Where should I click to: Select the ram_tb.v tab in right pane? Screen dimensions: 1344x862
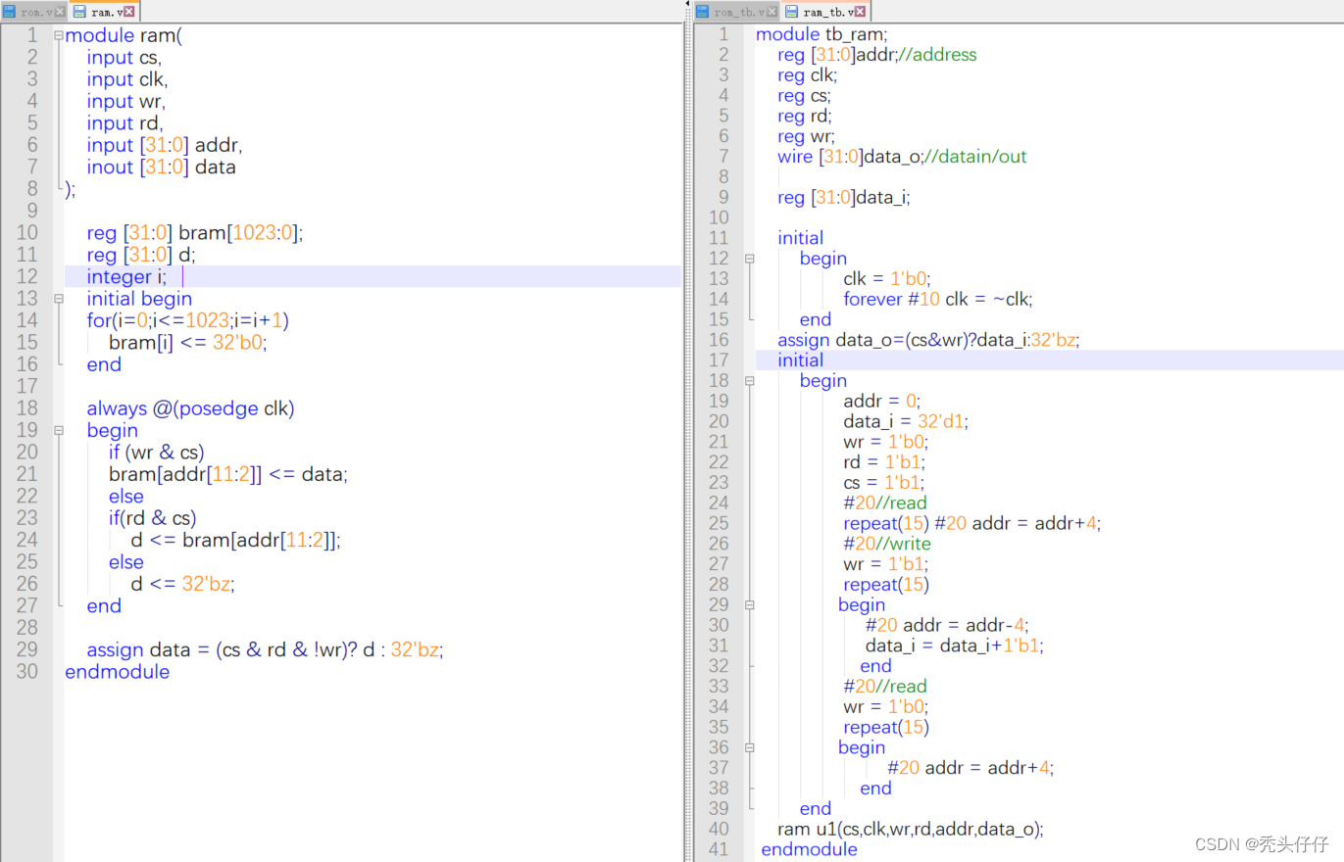(x=825, y=11)
